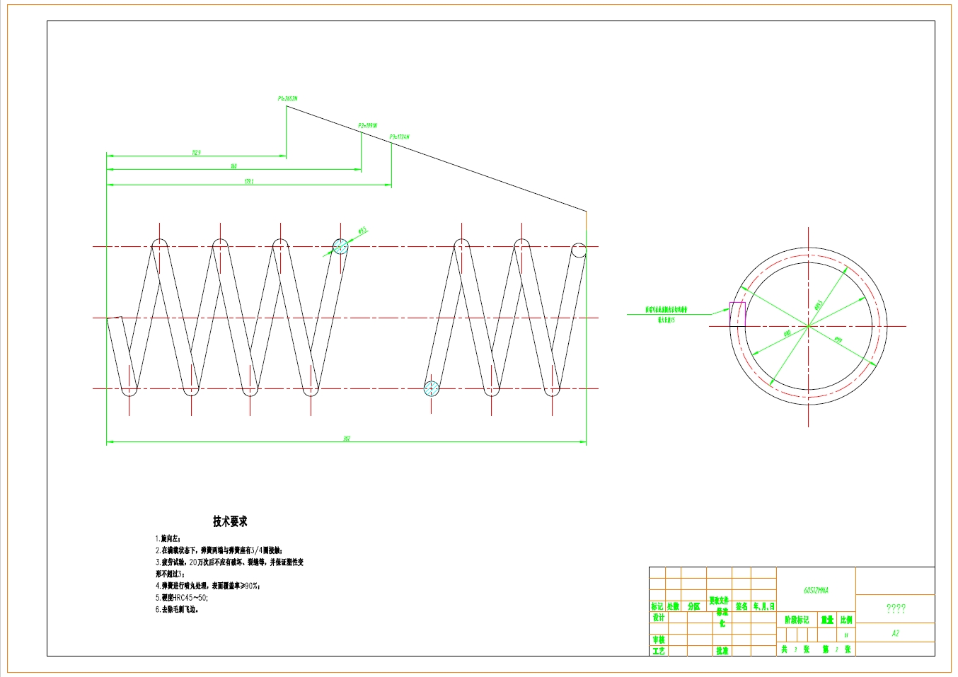Image resolution: width=958 pixels, height=677 pixels.
Task: Click the "382" overall length dimension
Action: (x=347, y=439)
